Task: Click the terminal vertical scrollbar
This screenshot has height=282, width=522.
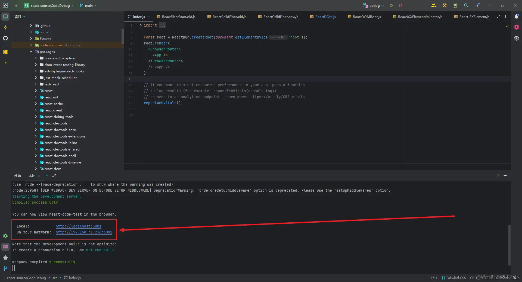Action: pos(509,245)
